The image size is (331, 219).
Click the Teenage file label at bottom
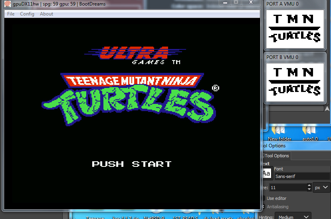click(x=95, y=217)
